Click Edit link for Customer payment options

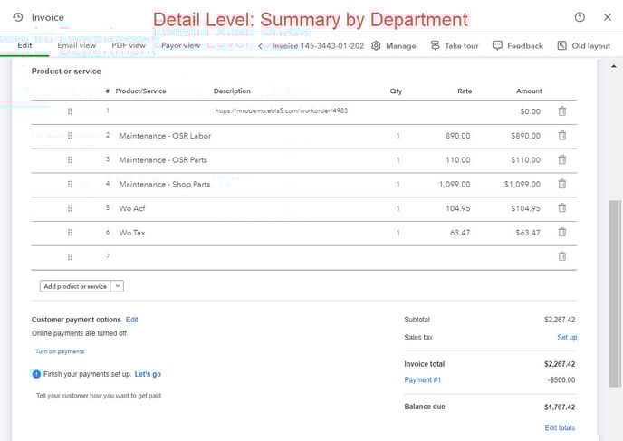pos(132,320)
